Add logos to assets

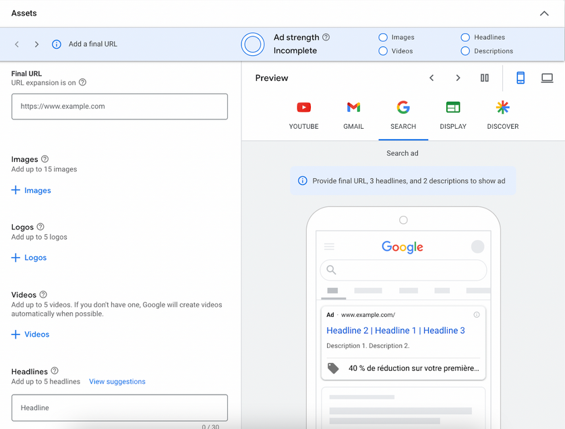coord(30,258)
